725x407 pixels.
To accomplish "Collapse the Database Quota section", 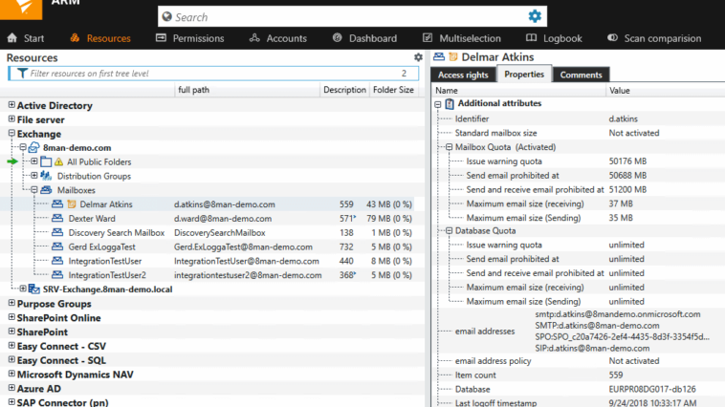I will point(449,231).
